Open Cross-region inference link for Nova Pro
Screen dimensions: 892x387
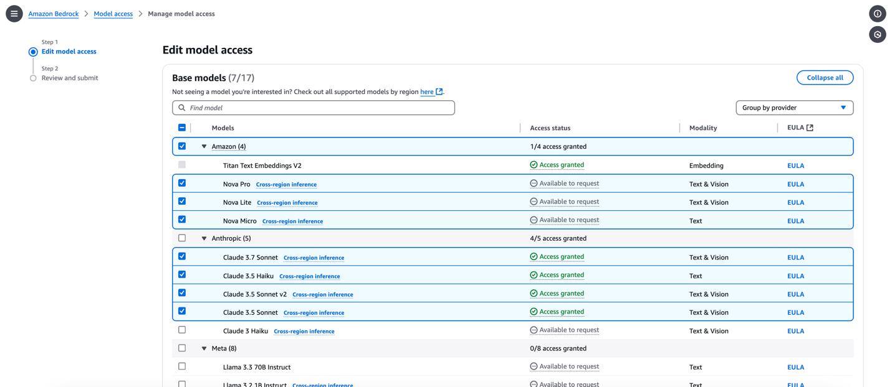tap(286, 185)
